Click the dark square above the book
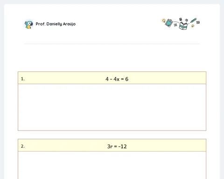Viewport: 224px width, 179px height. point(181,19)
